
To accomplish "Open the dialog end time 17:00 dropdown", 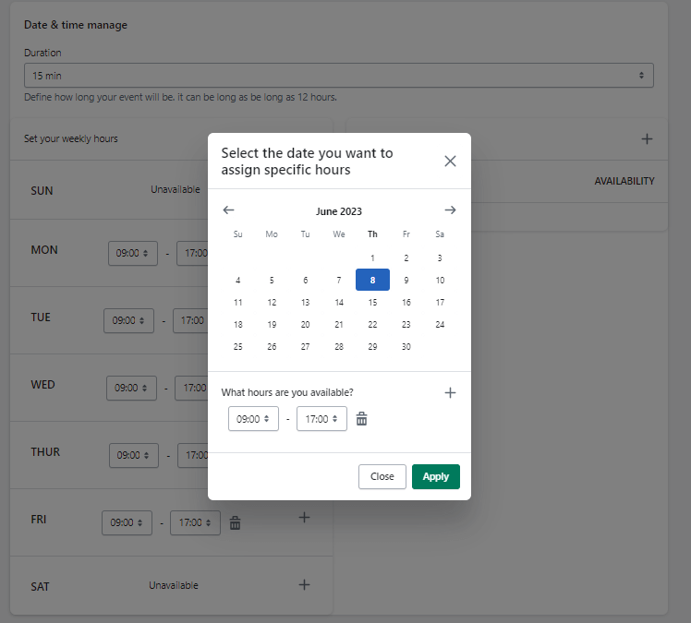I will 321,419.
